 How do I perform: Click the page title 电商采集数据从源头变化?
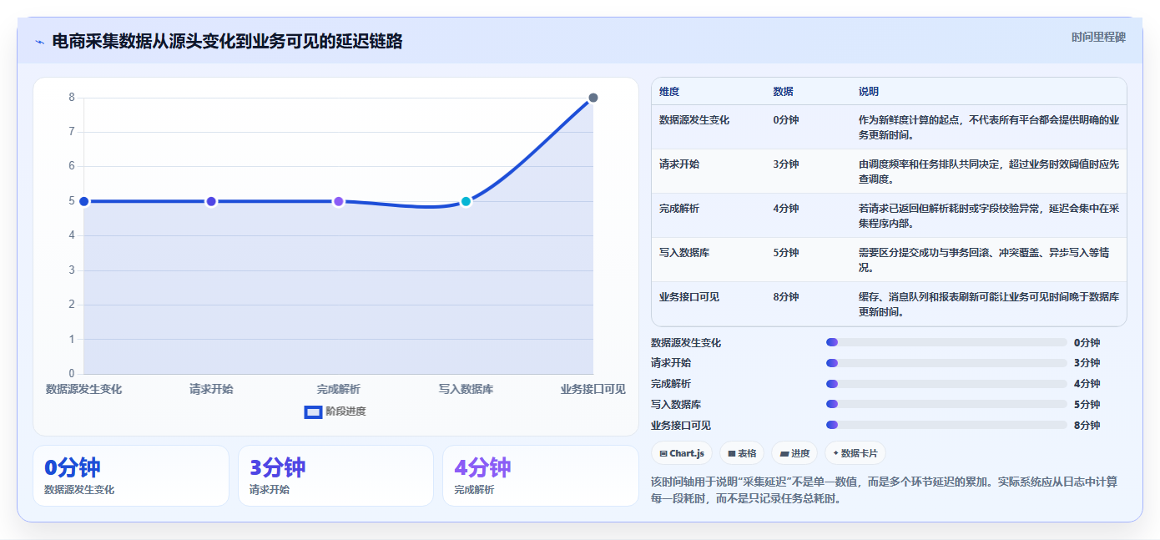tap(227, 41)
